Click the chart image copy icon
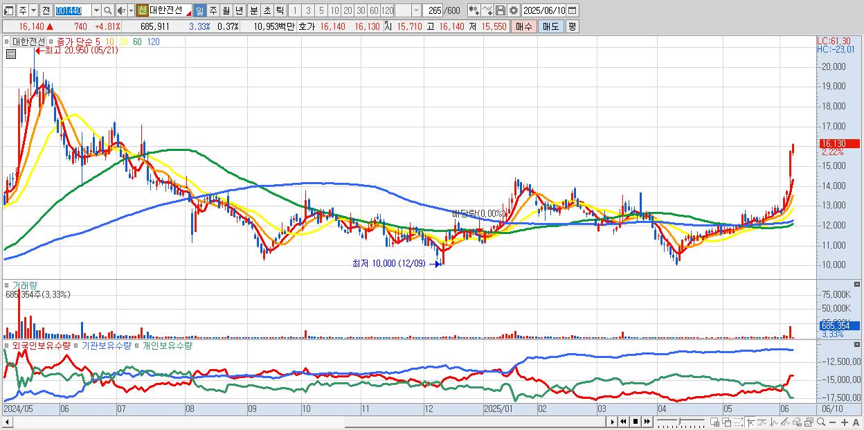Viewport: 864px width, 430px height. pyautogui.click(x=809, y=422)
